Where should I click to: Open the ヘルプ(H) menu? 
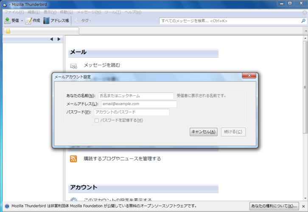tap(133, 12)
